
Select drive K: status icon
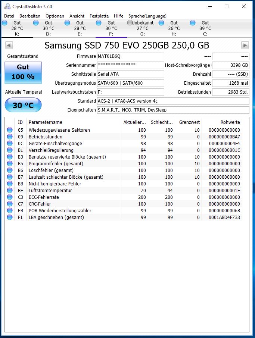tap(4, 23)
